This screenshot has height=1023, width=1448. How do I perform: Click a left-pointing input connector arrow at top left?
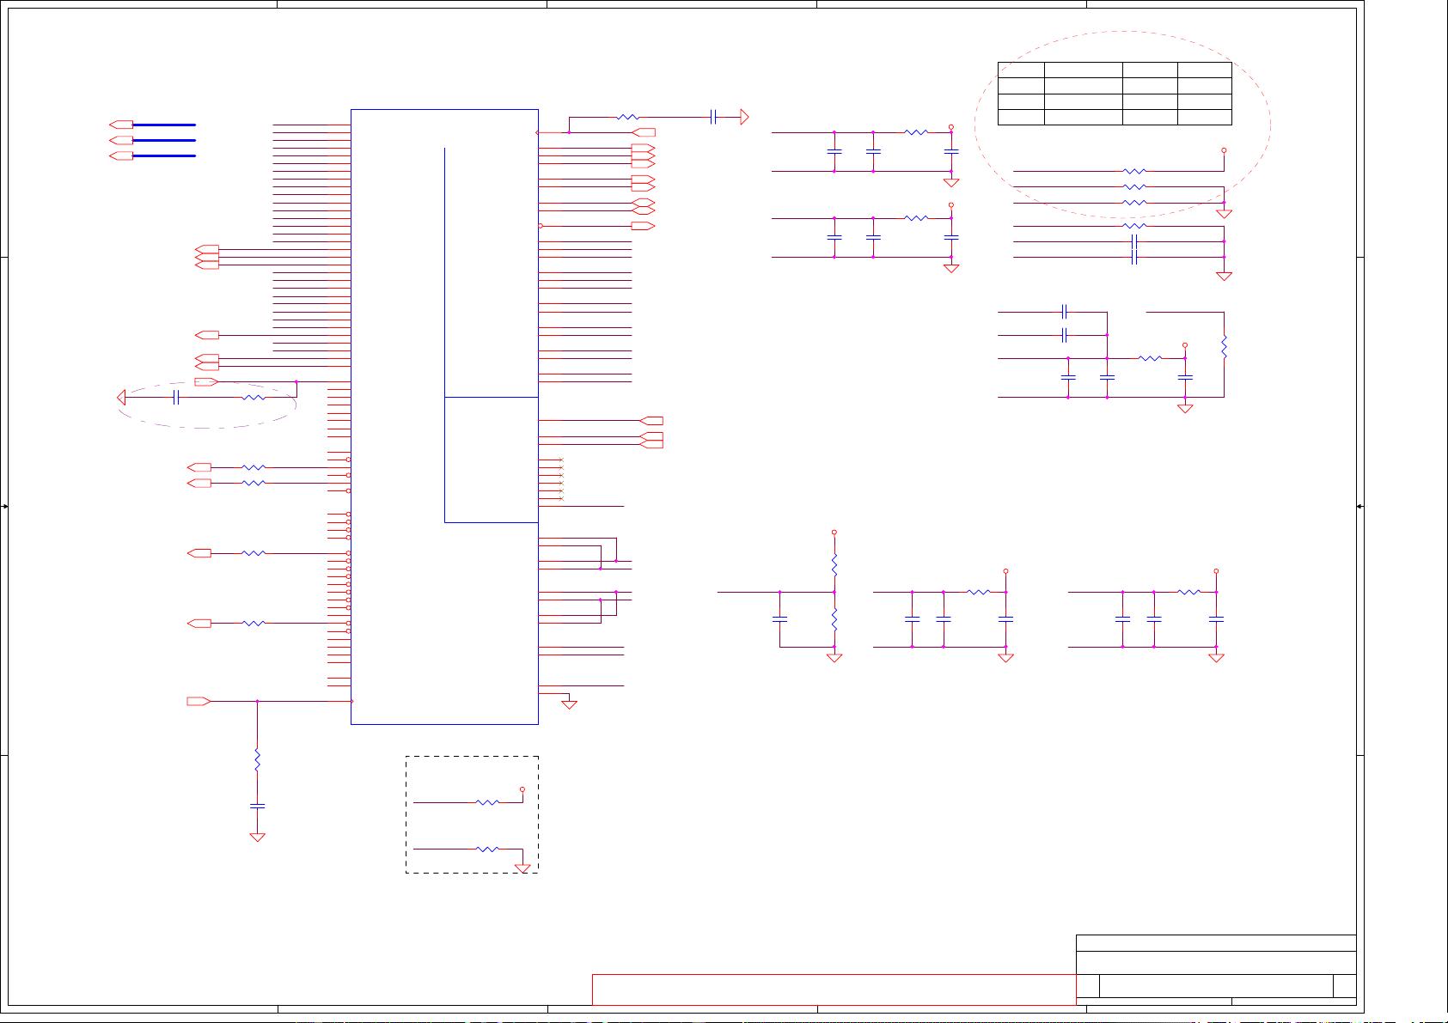120,125
